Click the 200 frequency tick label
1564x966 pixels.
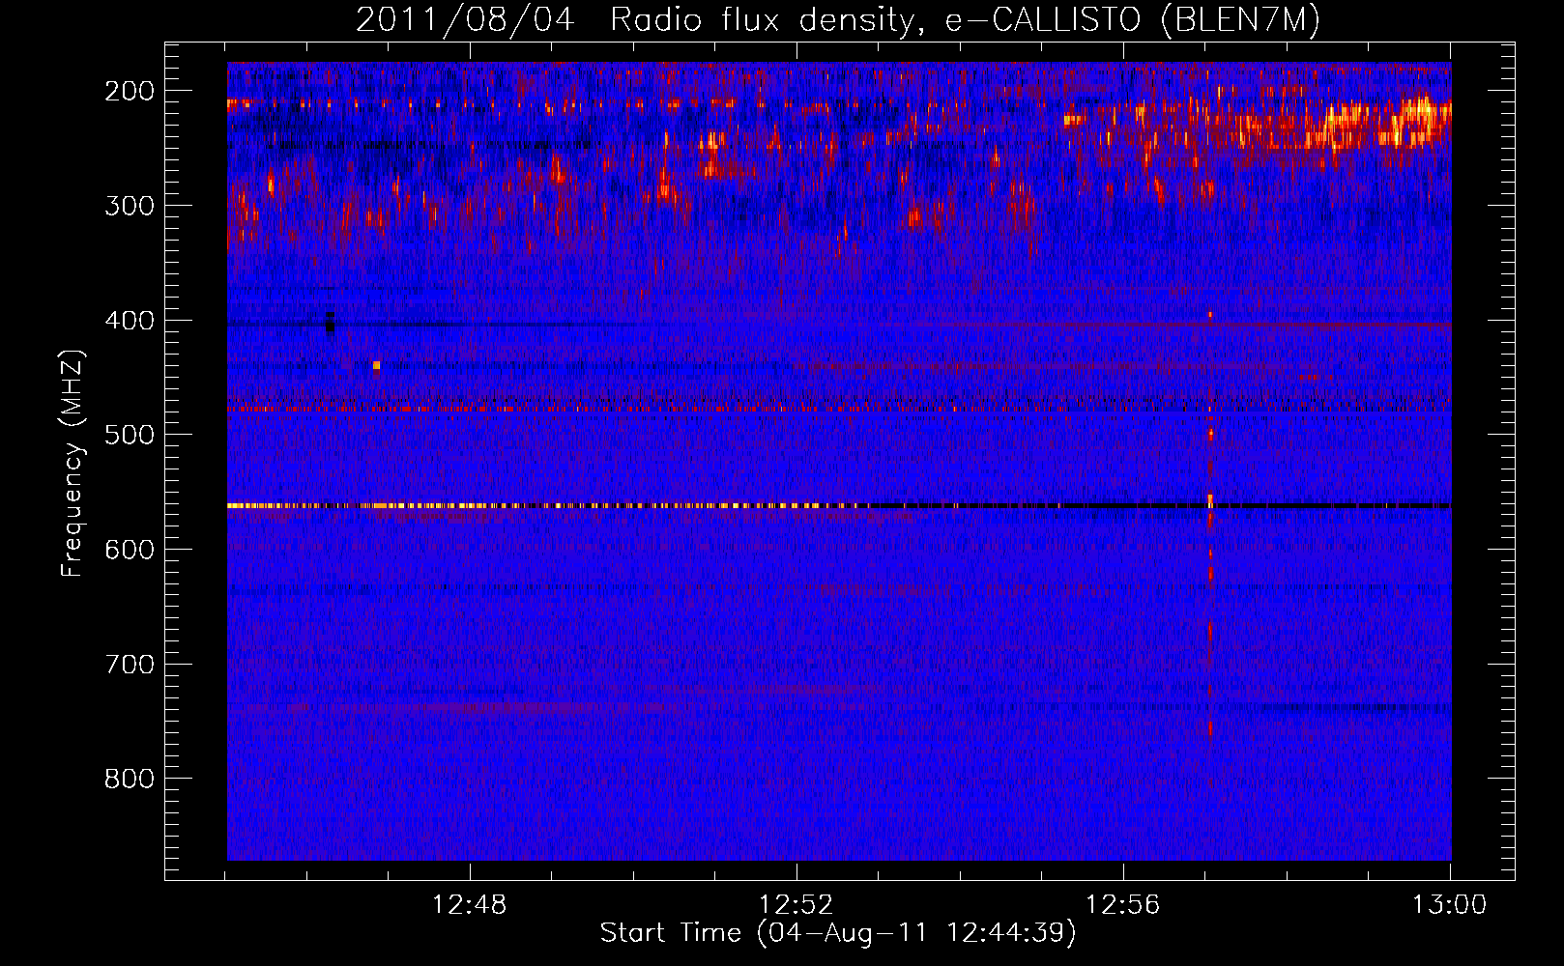[x=130, y=91]
